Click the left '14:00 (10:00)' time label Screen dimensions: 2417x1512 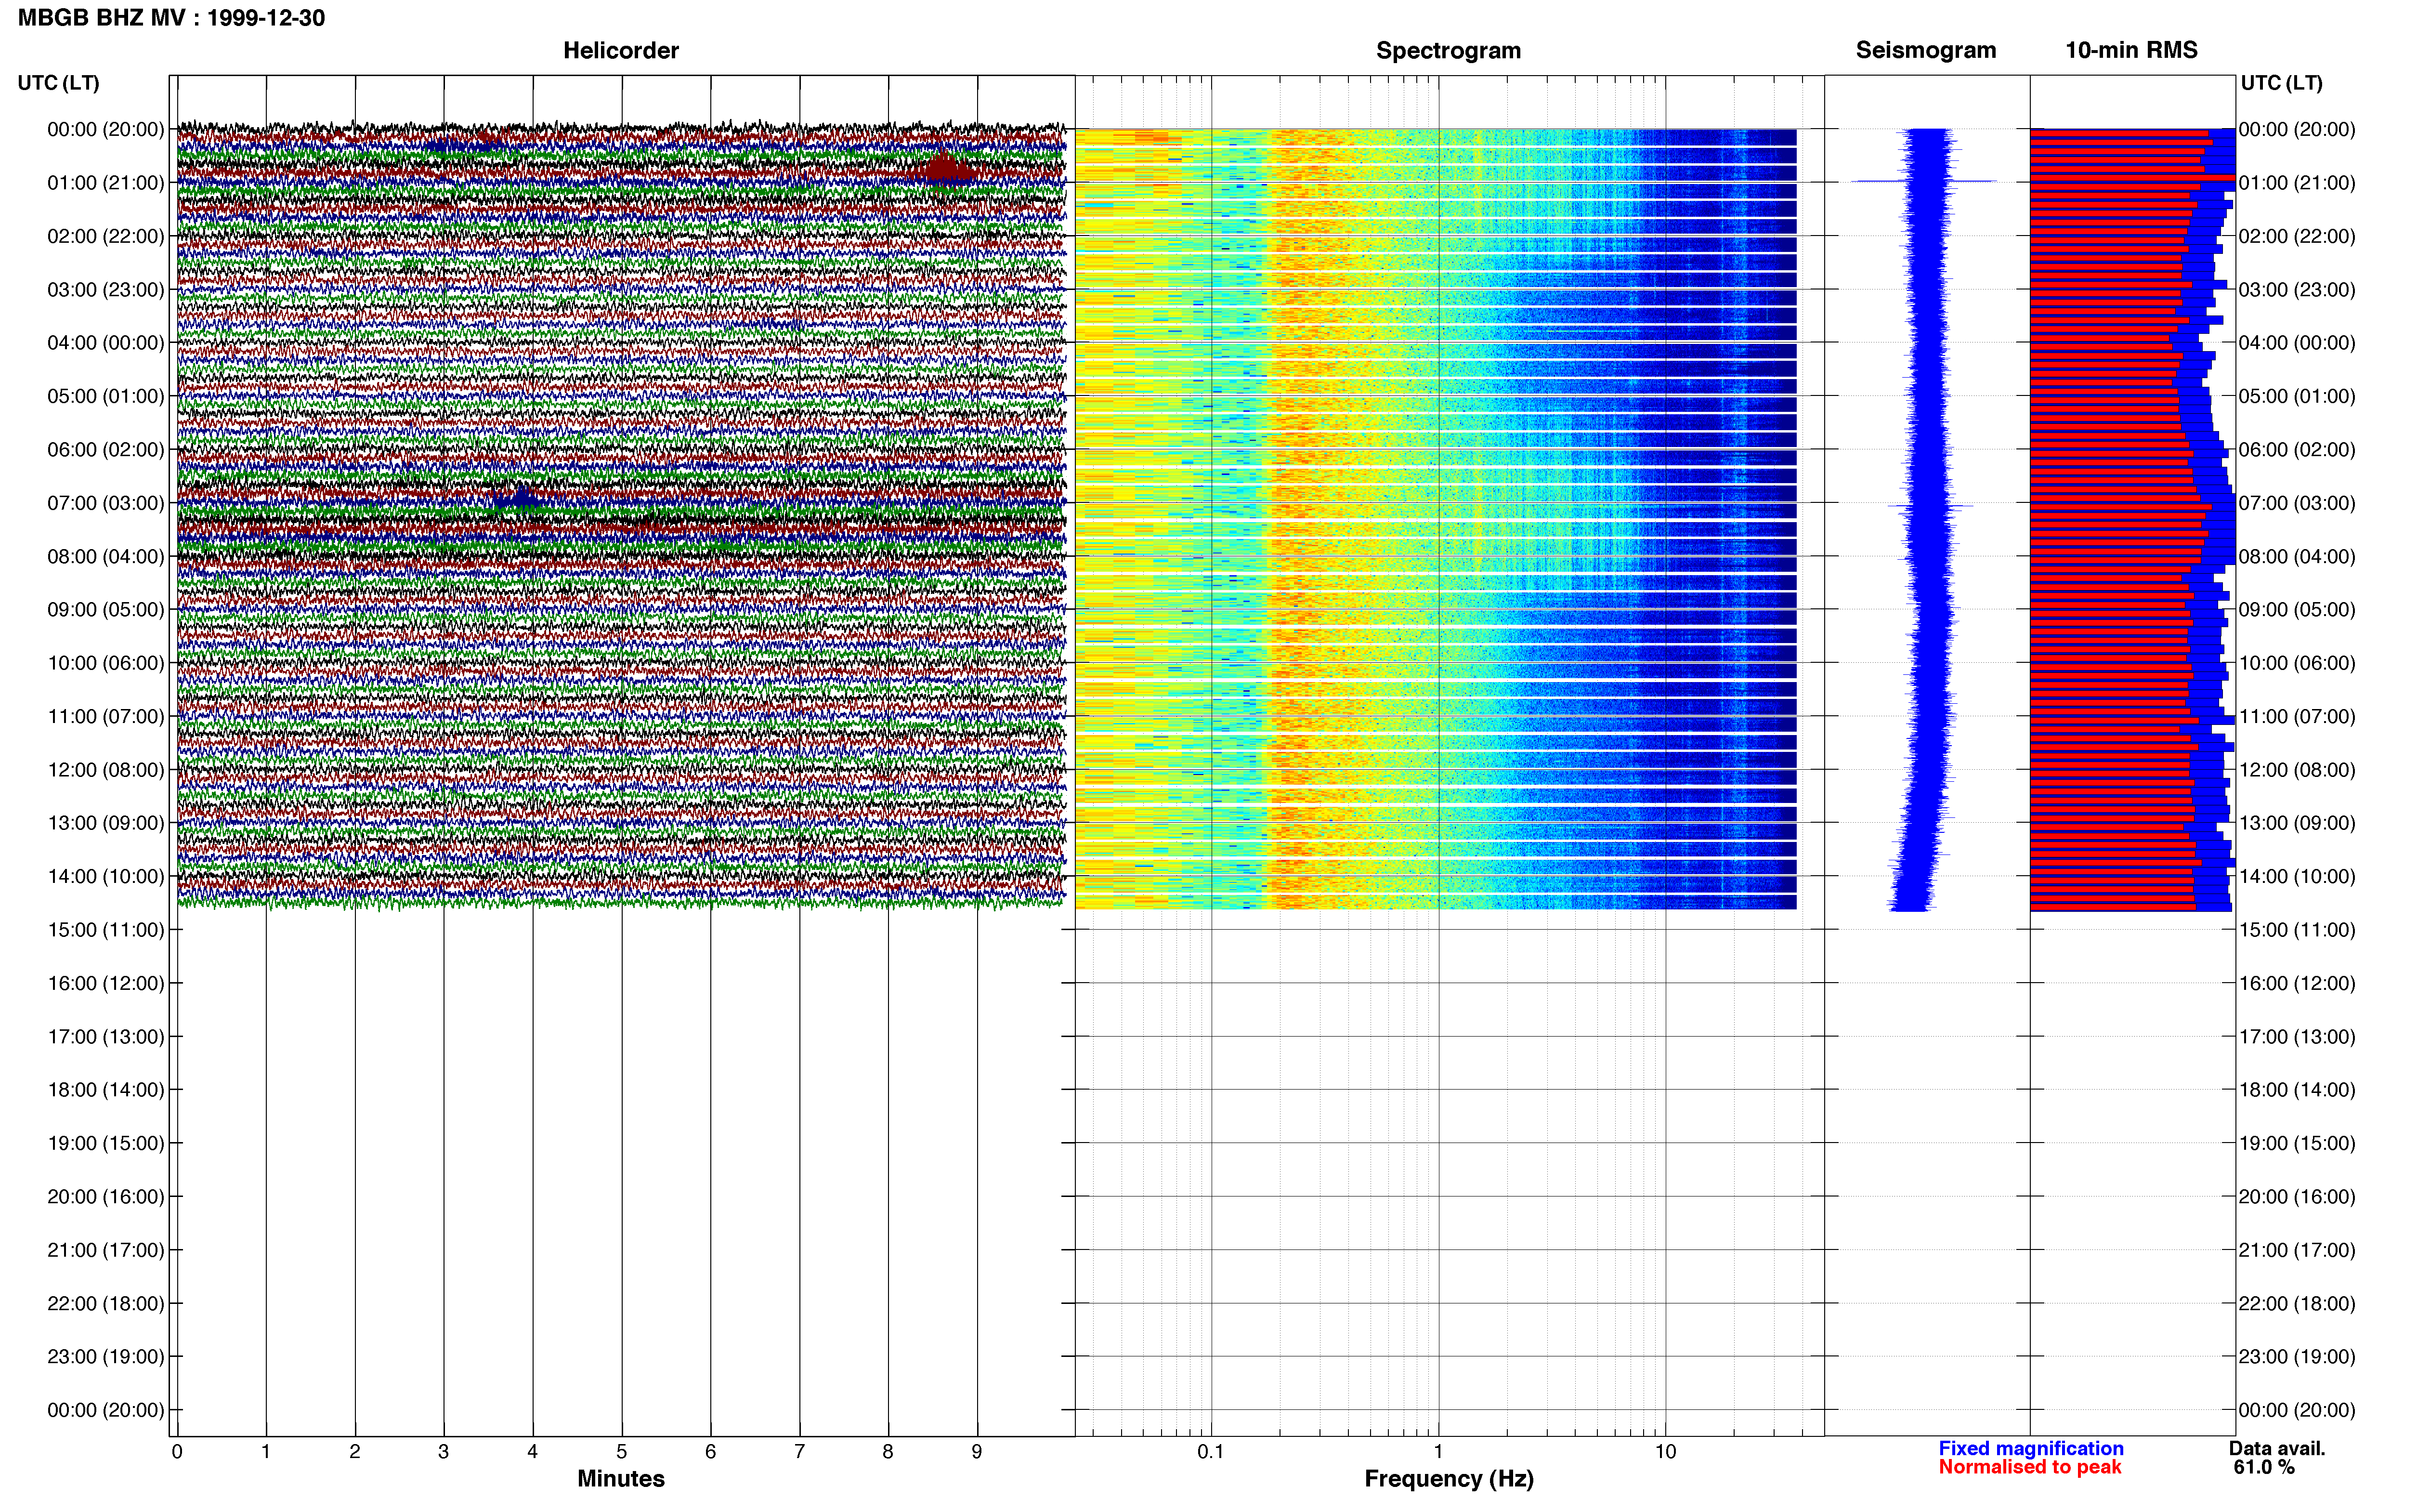106,877
